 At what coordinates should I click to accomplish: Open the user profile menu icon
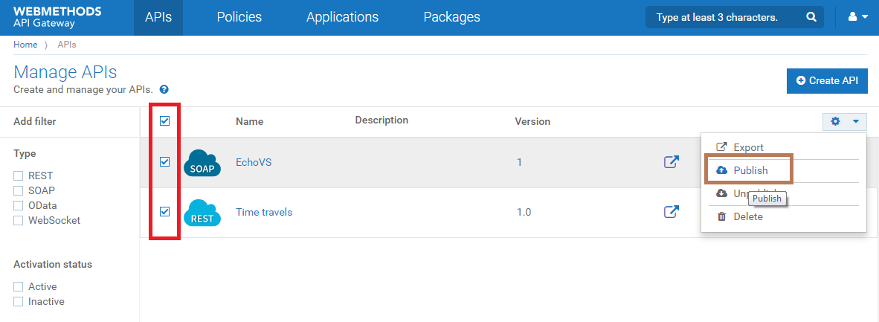(x=853, y=17)
